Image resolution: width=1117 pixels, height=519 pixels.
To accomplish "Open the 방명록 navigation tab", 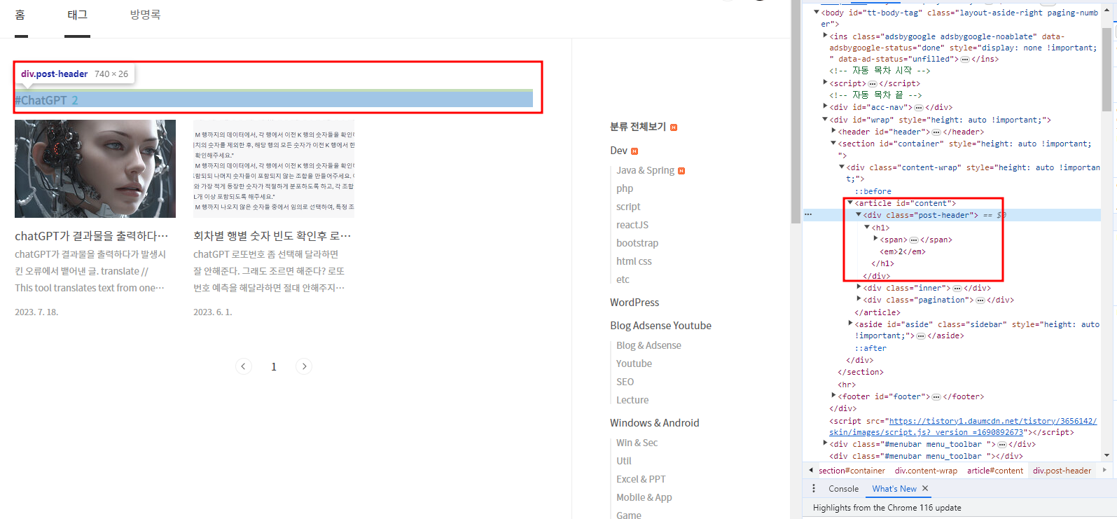I will [145, 15].
